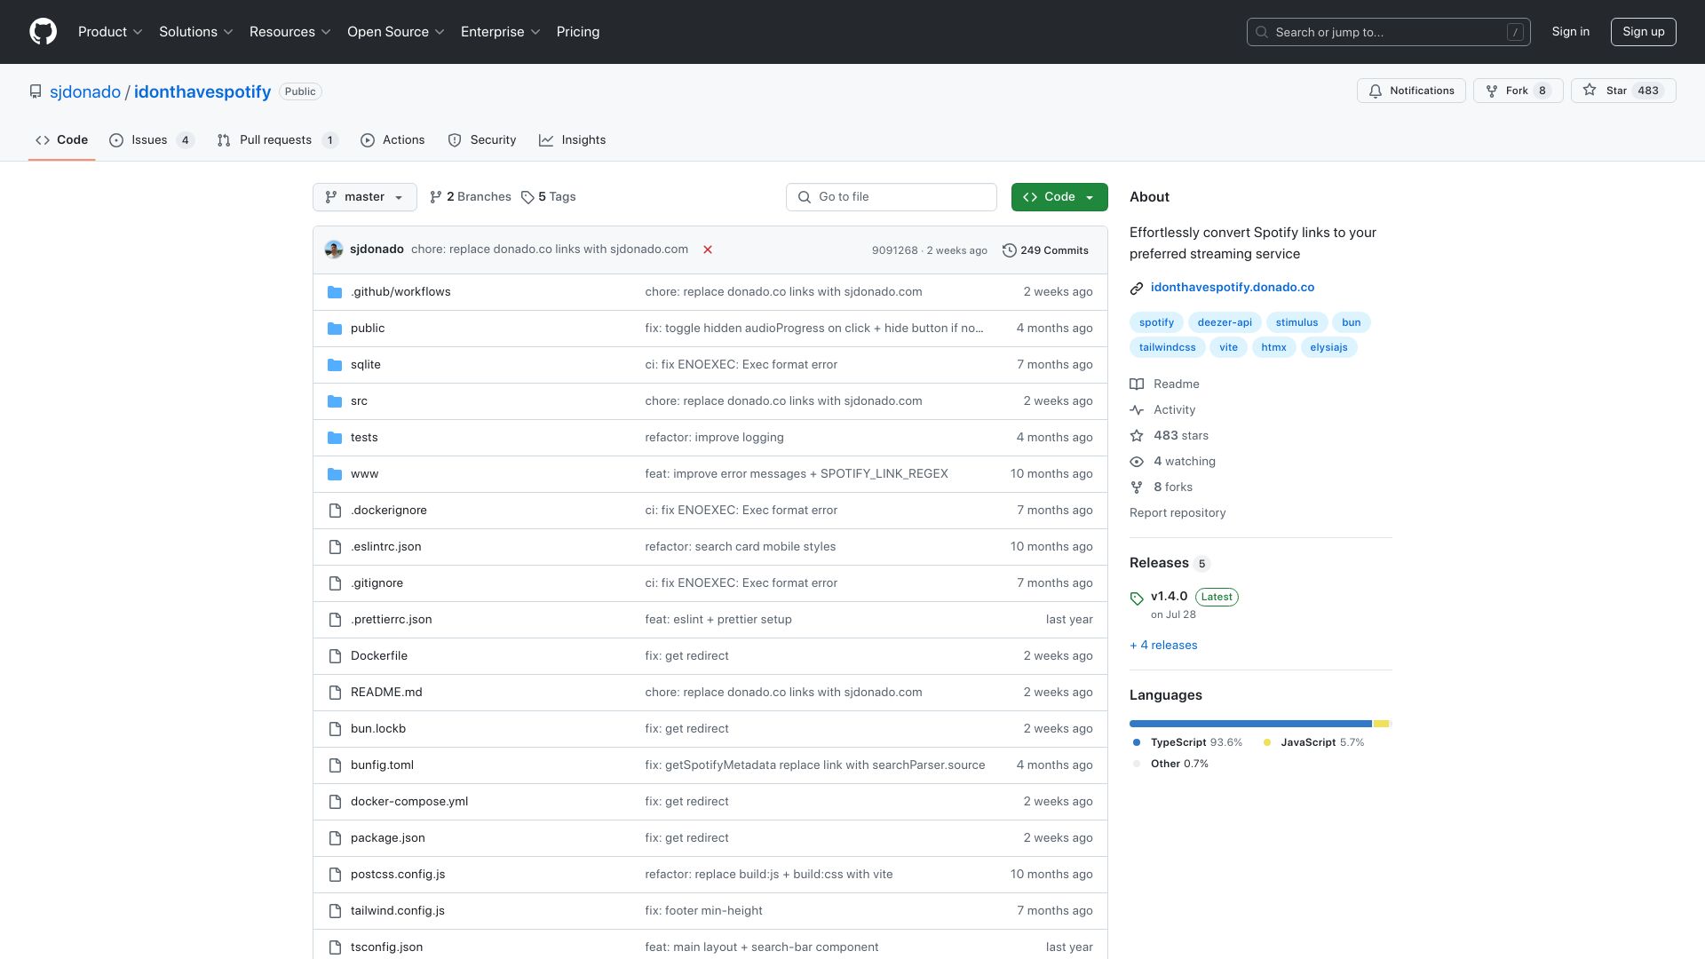The width and height of the screenshot is (1705, 959).
Task: Open the elysiajs topic tag
Action: (1328, 347)
